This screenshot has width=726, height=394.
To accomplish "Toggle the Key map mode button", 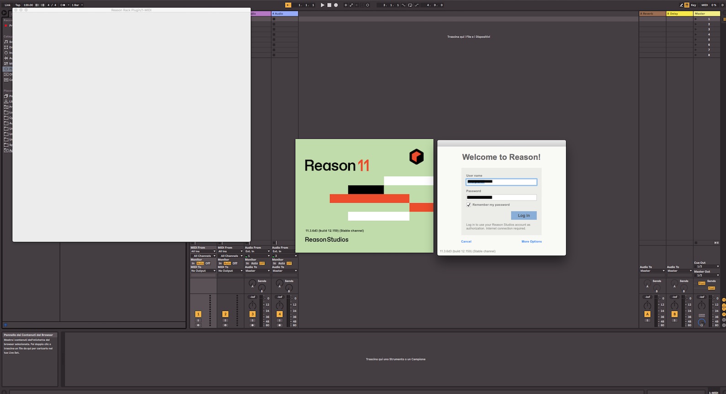I will pos(694,5).
